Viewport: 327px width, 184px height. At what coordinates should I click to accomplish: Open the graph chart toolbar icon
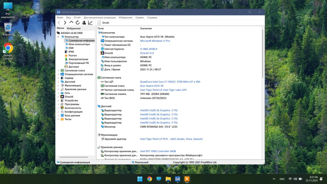pyautogui.click(x=90, y=23)
